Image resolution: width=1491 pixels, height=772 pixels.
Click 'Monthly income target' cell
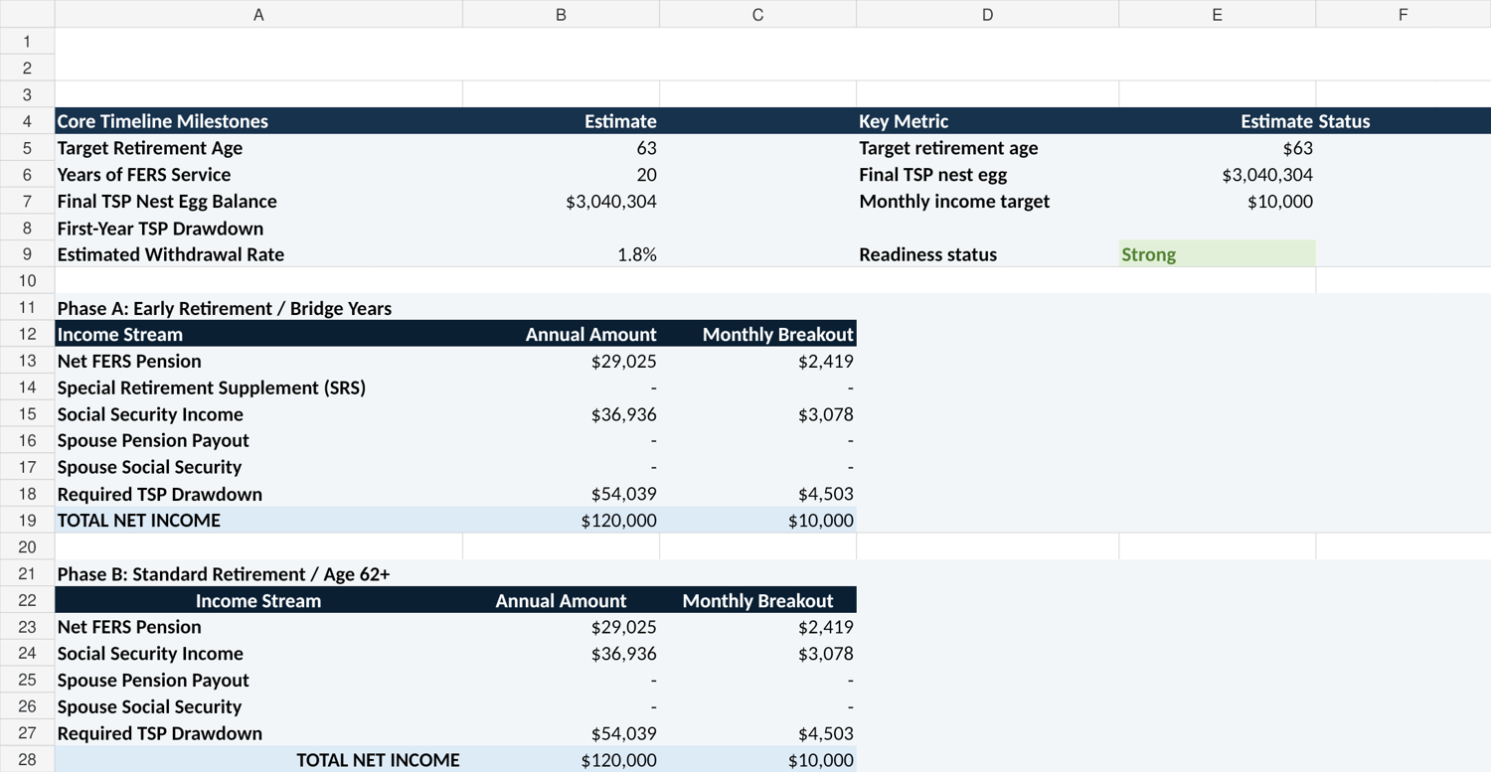point(987,201)
